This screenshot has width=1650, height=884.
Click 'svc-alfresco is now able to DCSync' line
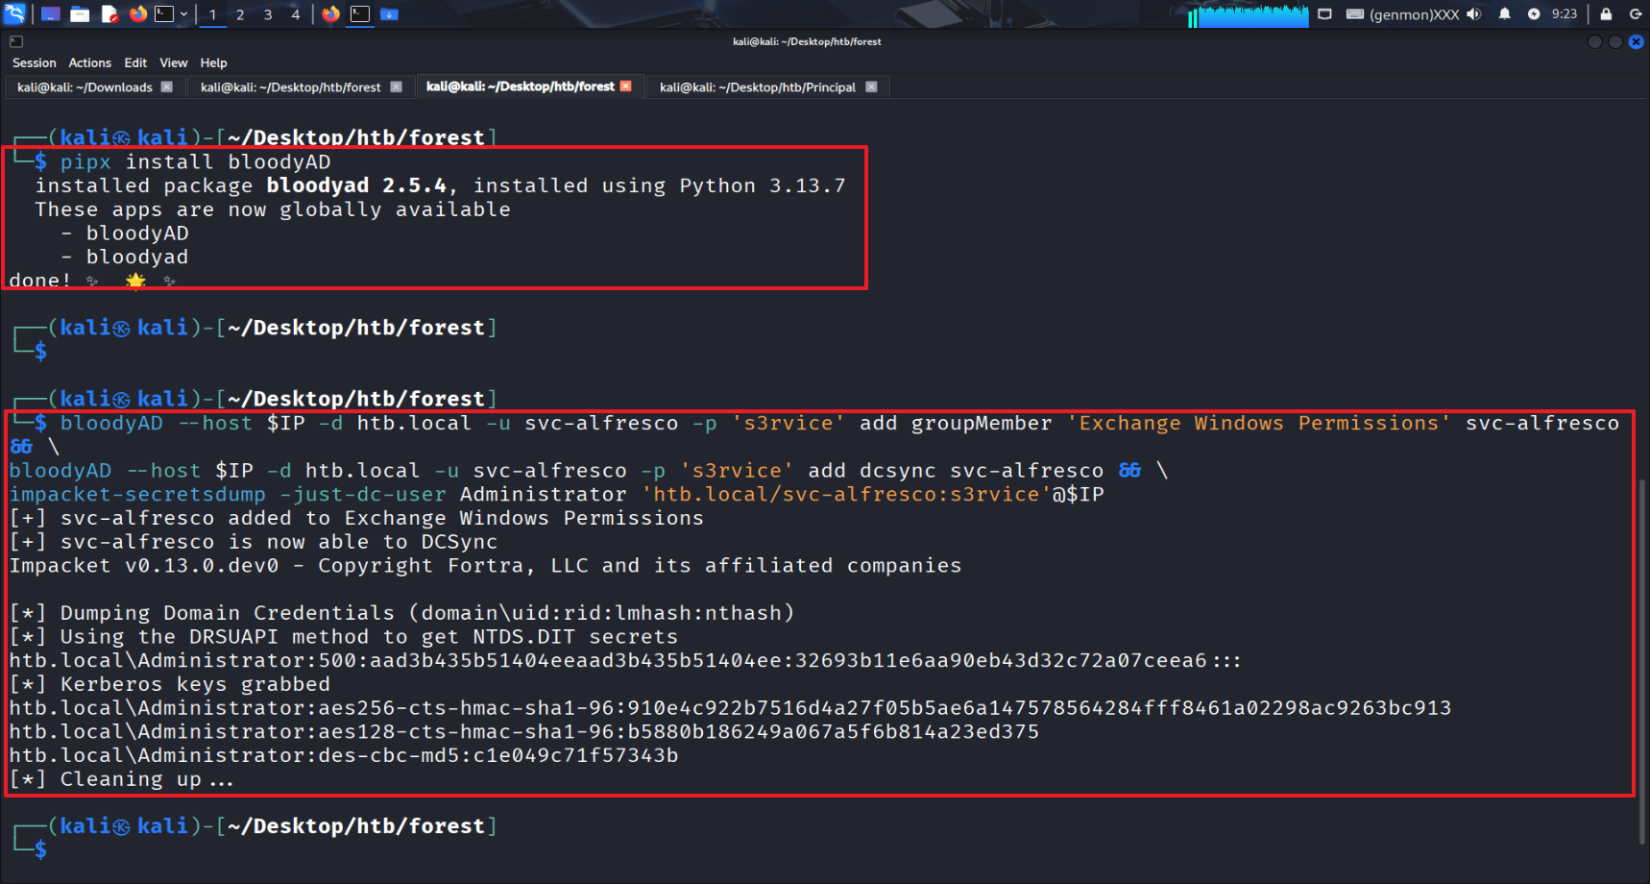pyautogui.click(x=254, y=542)
